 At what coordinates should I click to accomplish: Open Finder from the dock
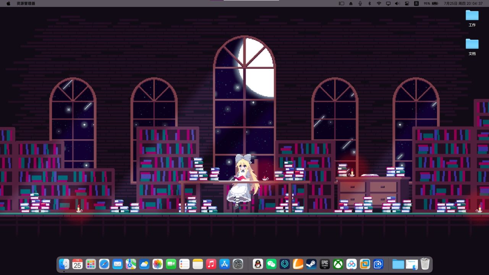(x=64, y=264)
